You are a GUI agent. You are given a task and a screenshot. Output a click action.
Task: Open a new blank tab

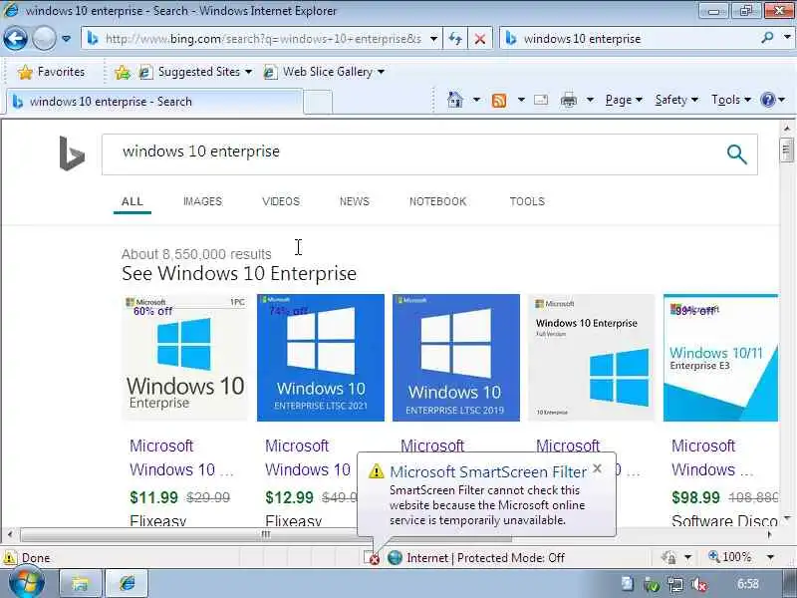tap(318, 102)
